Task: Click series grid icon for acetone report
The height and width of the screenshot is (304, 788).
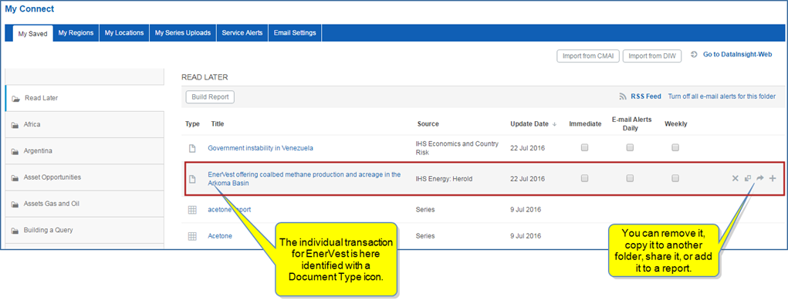Action: click(192, 210)
